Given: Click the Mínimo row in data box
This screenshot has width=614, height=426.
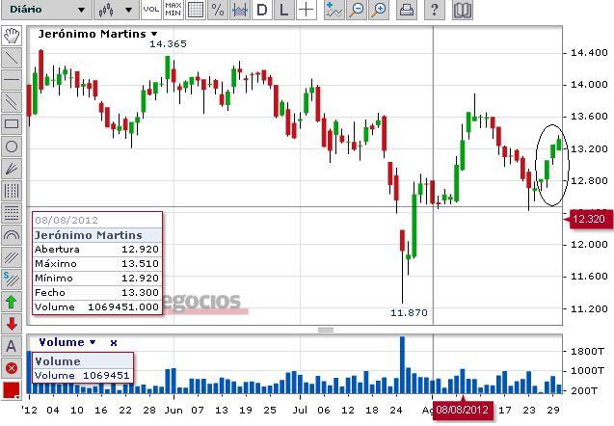Looking at the screenshot, I should 97,278.
